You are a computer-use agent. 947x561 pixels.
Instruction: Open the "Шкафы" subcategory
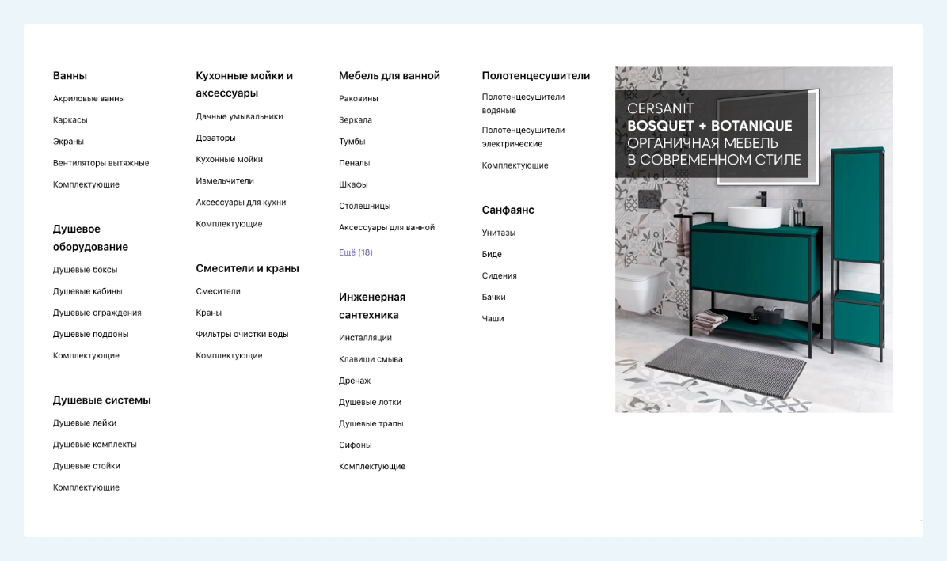pos(353,184)
